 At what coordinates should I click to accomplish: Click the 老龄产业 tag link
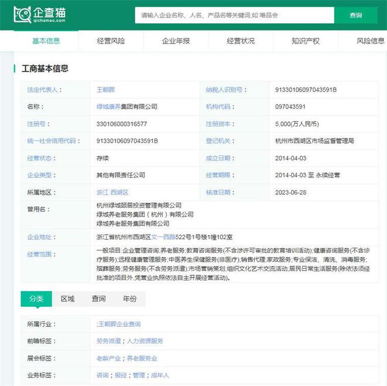[x=108, y=358]
